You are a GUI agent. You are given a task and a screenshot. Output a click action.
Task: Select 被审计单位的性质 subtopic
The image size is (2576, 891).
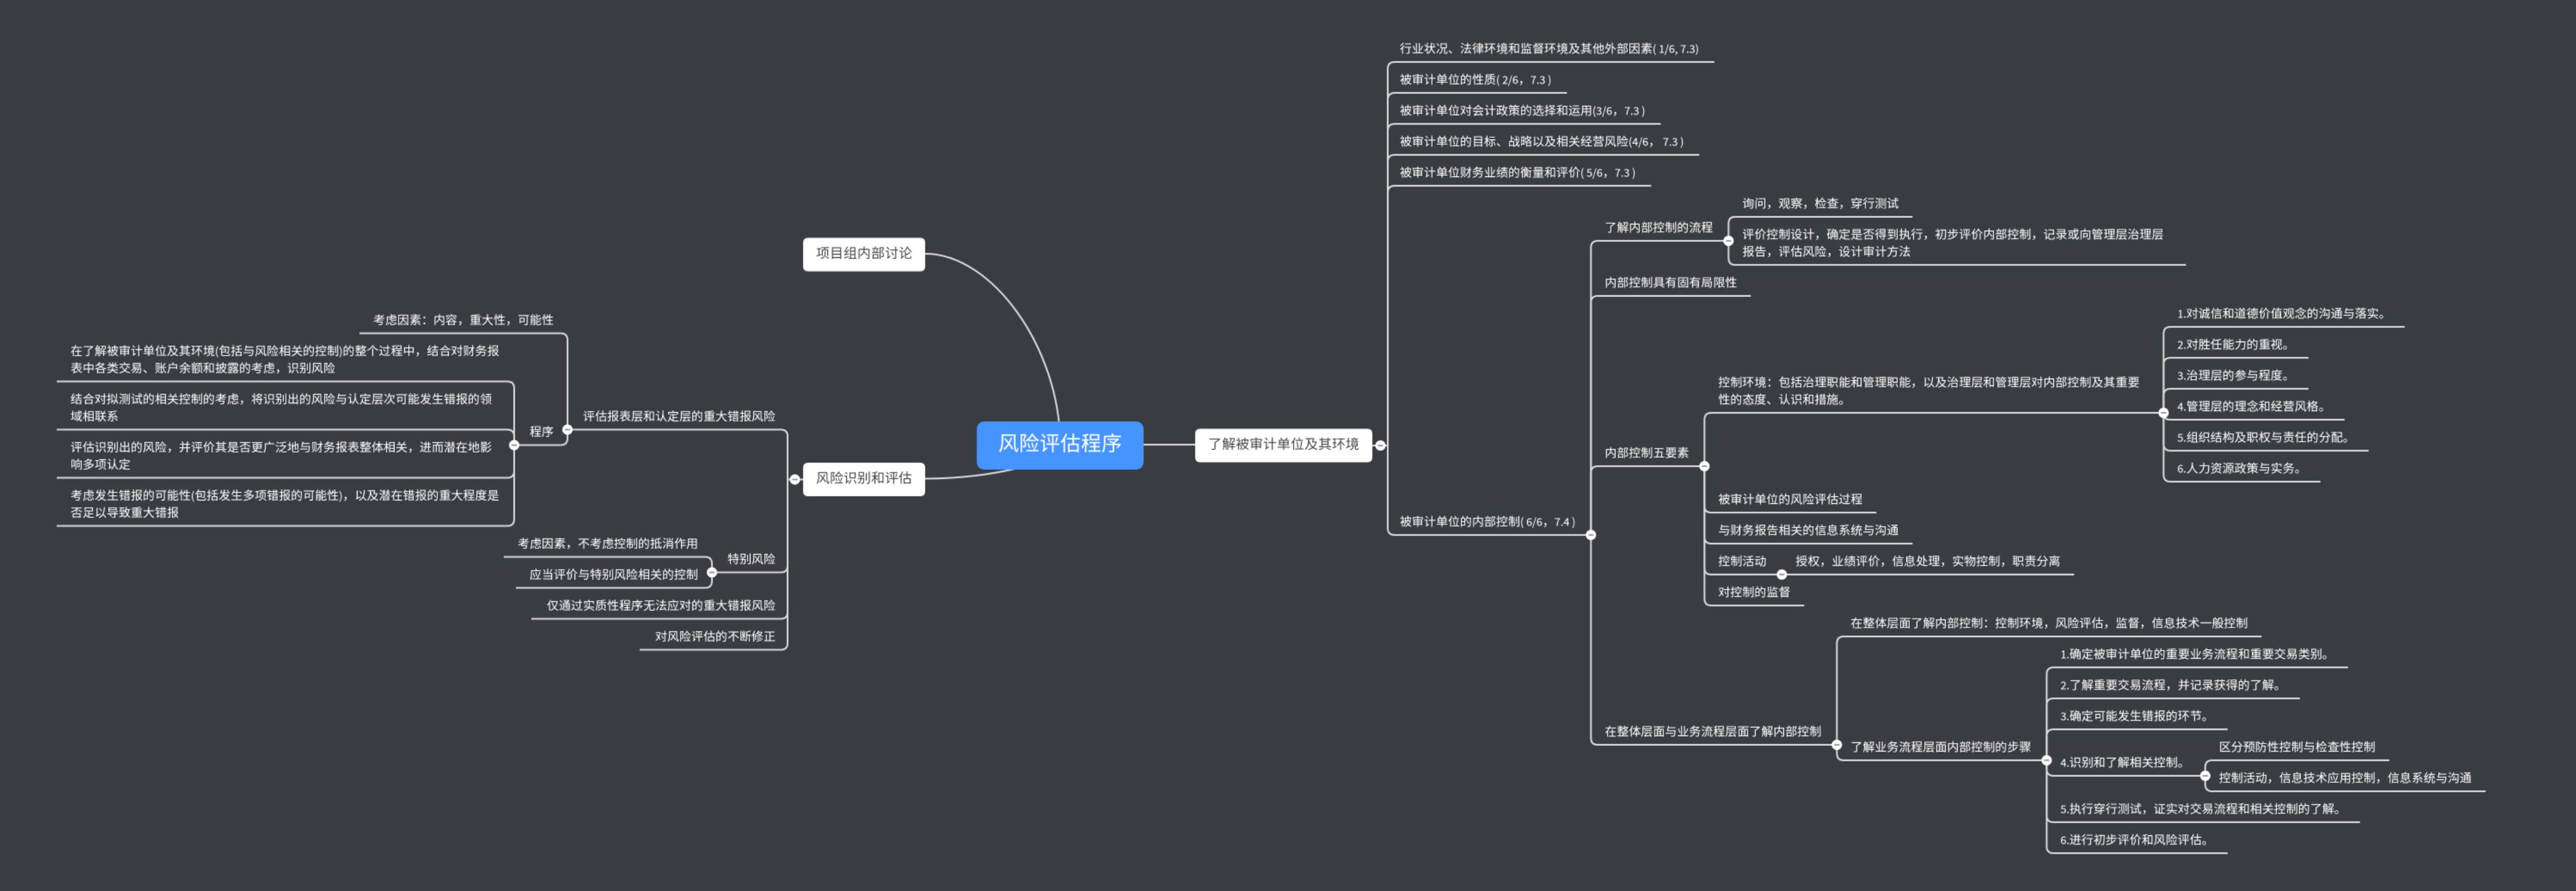click(1474, 80)
